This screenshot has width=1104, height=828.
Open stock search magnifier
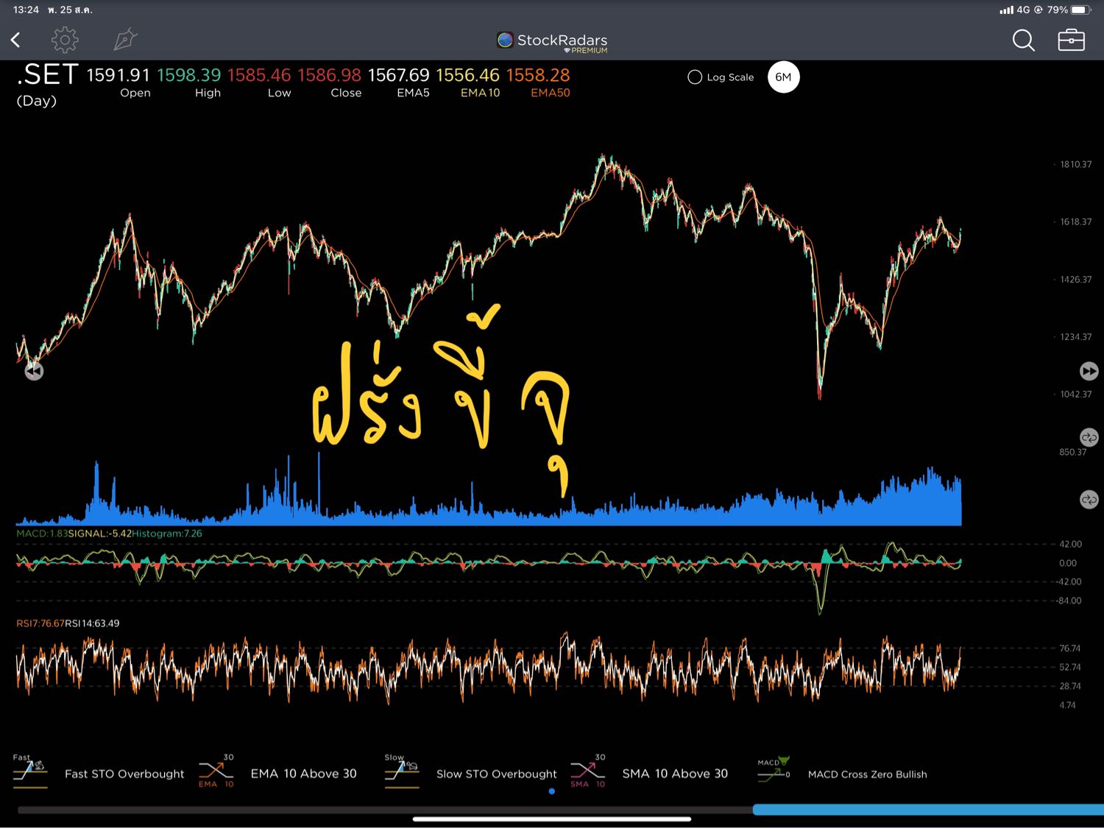(1023, 40)
